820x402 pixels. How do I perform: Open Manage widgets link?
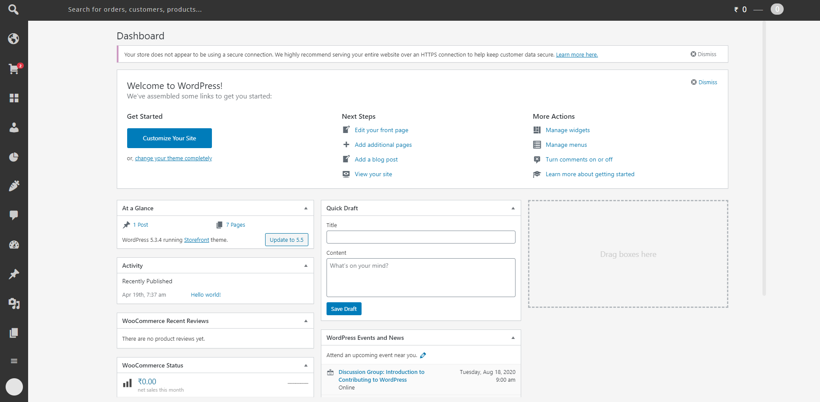[x=568, y=130]
